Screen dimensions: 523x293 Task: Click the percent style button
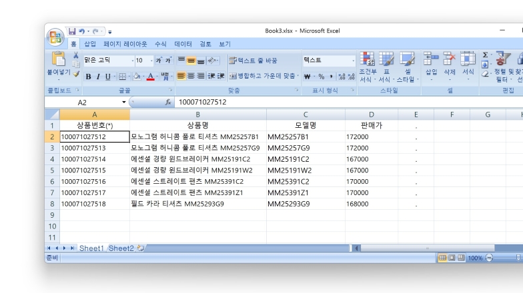(321, 77)
